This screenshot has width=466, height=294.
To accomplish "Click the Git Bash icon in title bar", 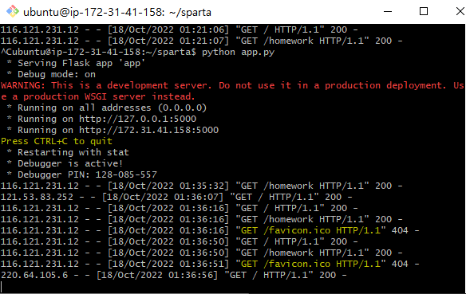I will tap(13, 12).
